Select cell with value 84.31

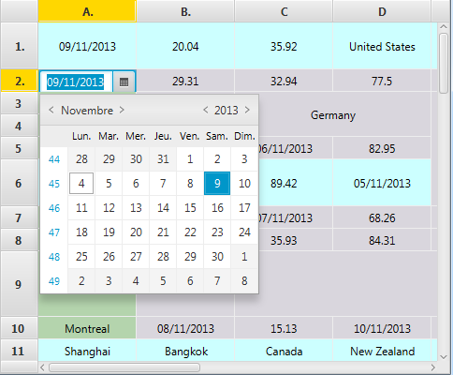point(382,240)
